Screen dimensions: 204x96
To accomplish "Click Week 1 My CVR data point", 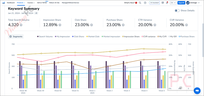I will pos(93,69).
